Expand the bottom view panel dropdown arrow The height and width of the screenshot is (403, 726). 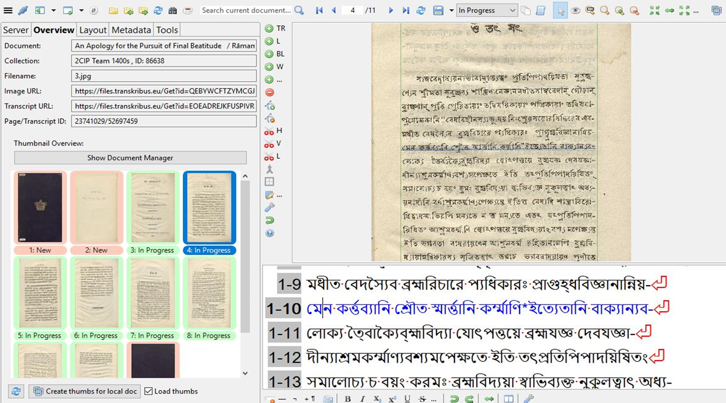[81, 10]
